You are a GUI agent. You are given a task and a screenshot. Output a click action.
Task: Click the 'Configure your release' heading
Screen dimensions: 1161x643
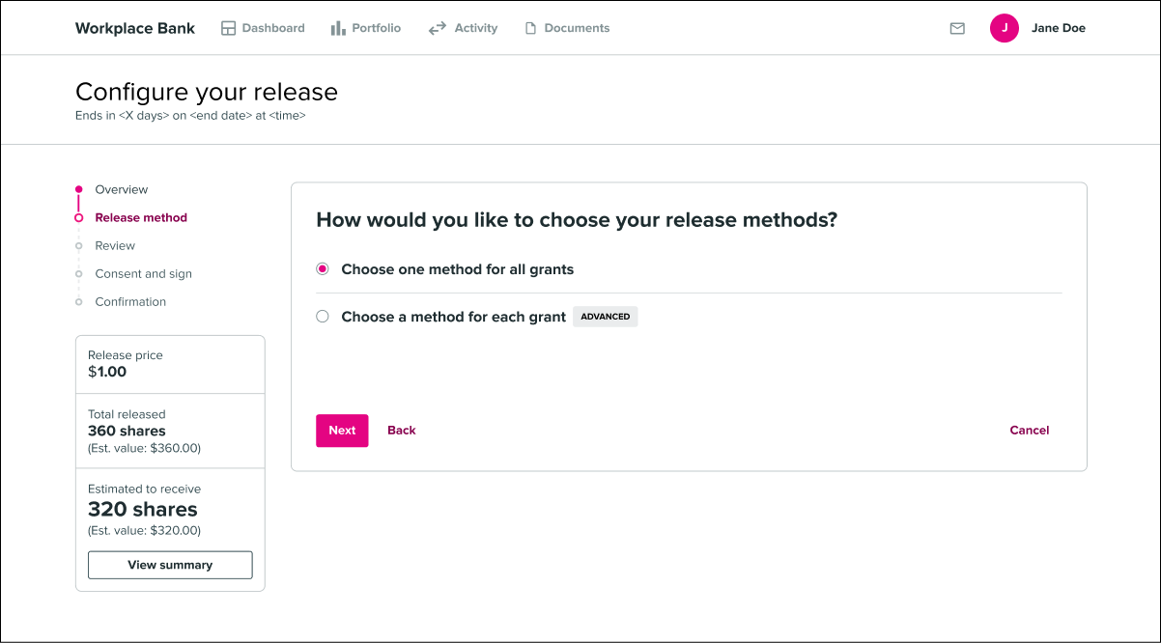click(x=207, y=92)
